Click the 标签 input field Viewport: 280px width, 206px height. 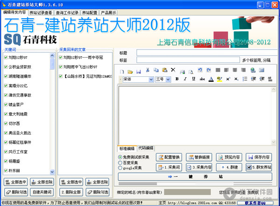[188, 60]
